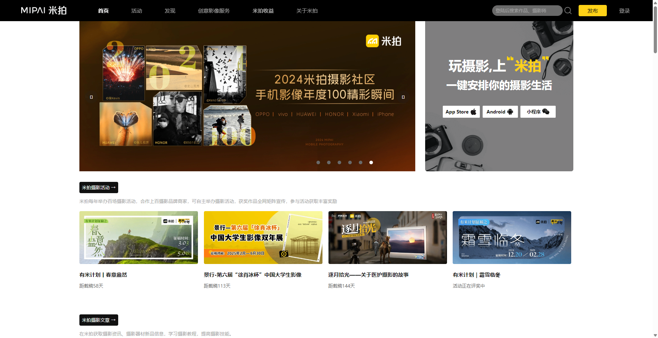Download from App Store button
Viewport: 658px width, 338px height.
[x=461, y=112]
